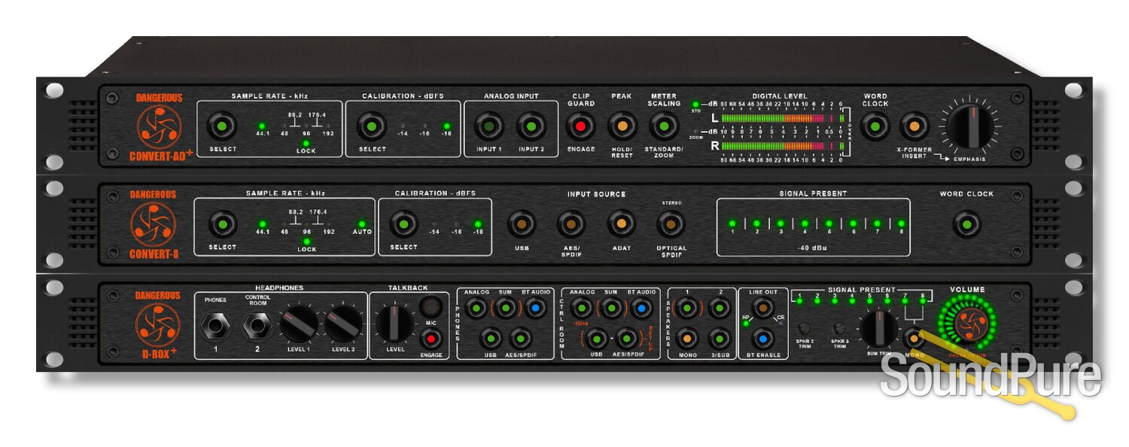Hit the Peak Hold/Reset button
This screenshot has width=1129, height=447.
tap(622, 126)
